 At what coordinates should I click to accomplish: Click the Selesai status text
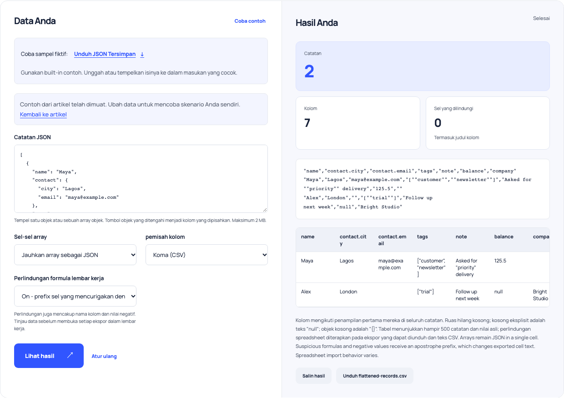(x=541, y=18)
